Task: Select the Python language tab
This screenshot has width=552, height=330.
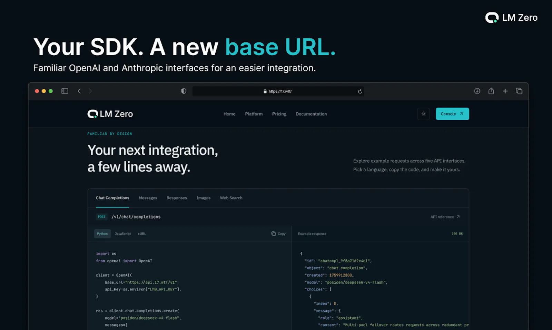Action: (102, 234)
